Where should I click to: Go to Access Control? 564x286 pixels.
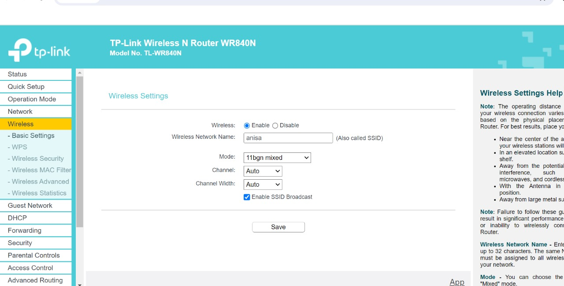coord(36,268)
